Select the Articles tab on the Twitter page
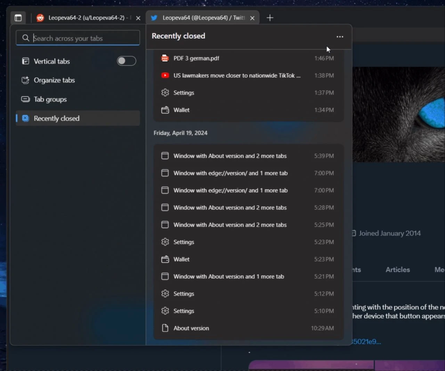Image resolution: width=445 pixels, height=371 pixels. point(397,270)
